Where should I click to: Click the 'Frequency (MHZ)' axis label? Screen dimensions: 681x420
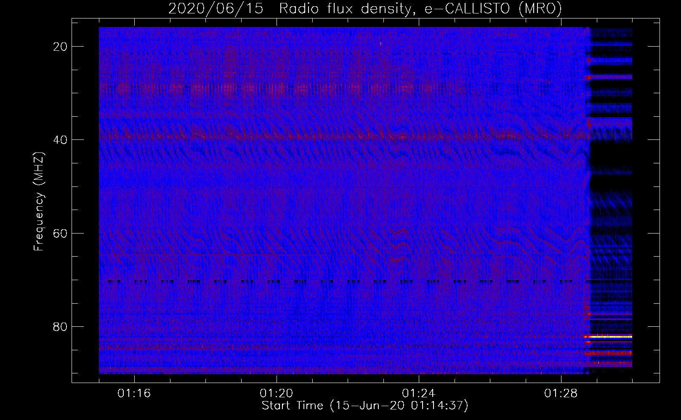tap(39, 202)
